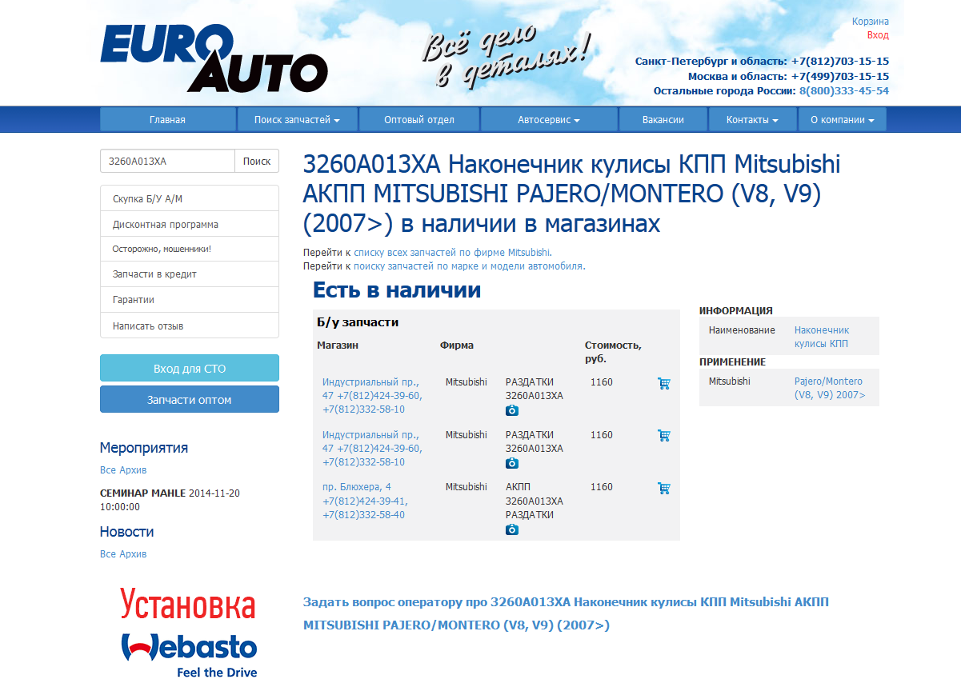Open the Pajero/Montero (V8, V9) 2007> link
The width and height of the screenshot is (961, 687).
click(x=830, y=389)
